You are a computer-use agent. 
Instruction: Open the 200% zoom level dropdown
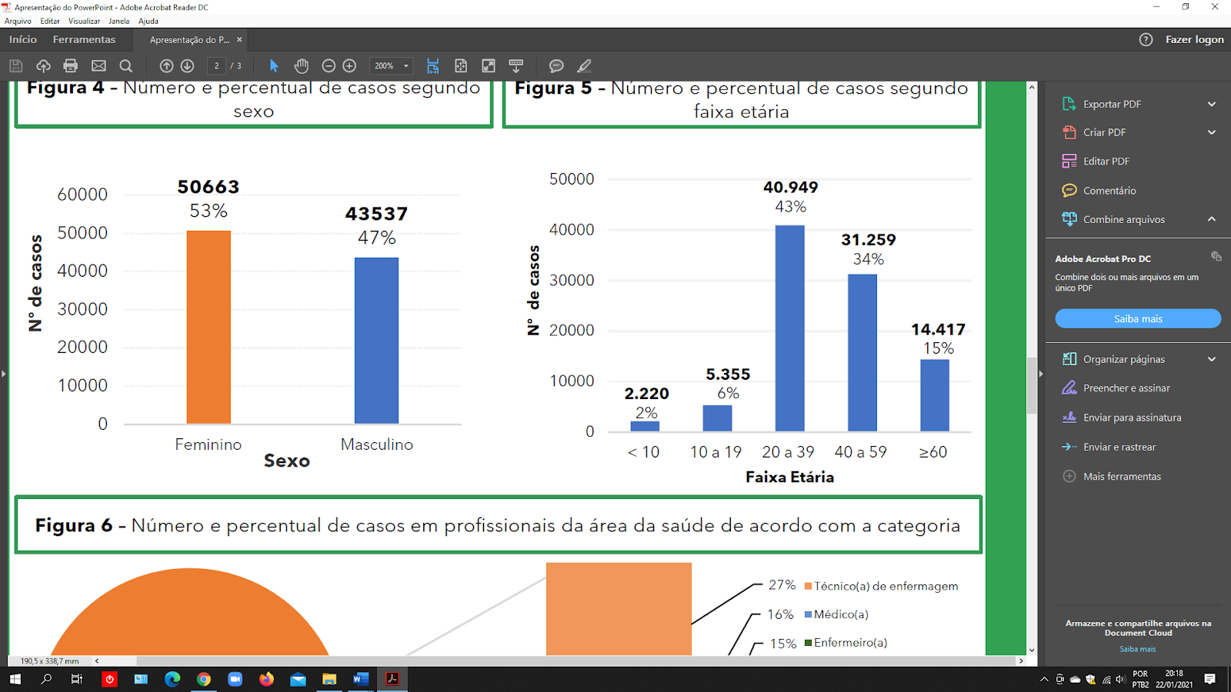point(391,66)
